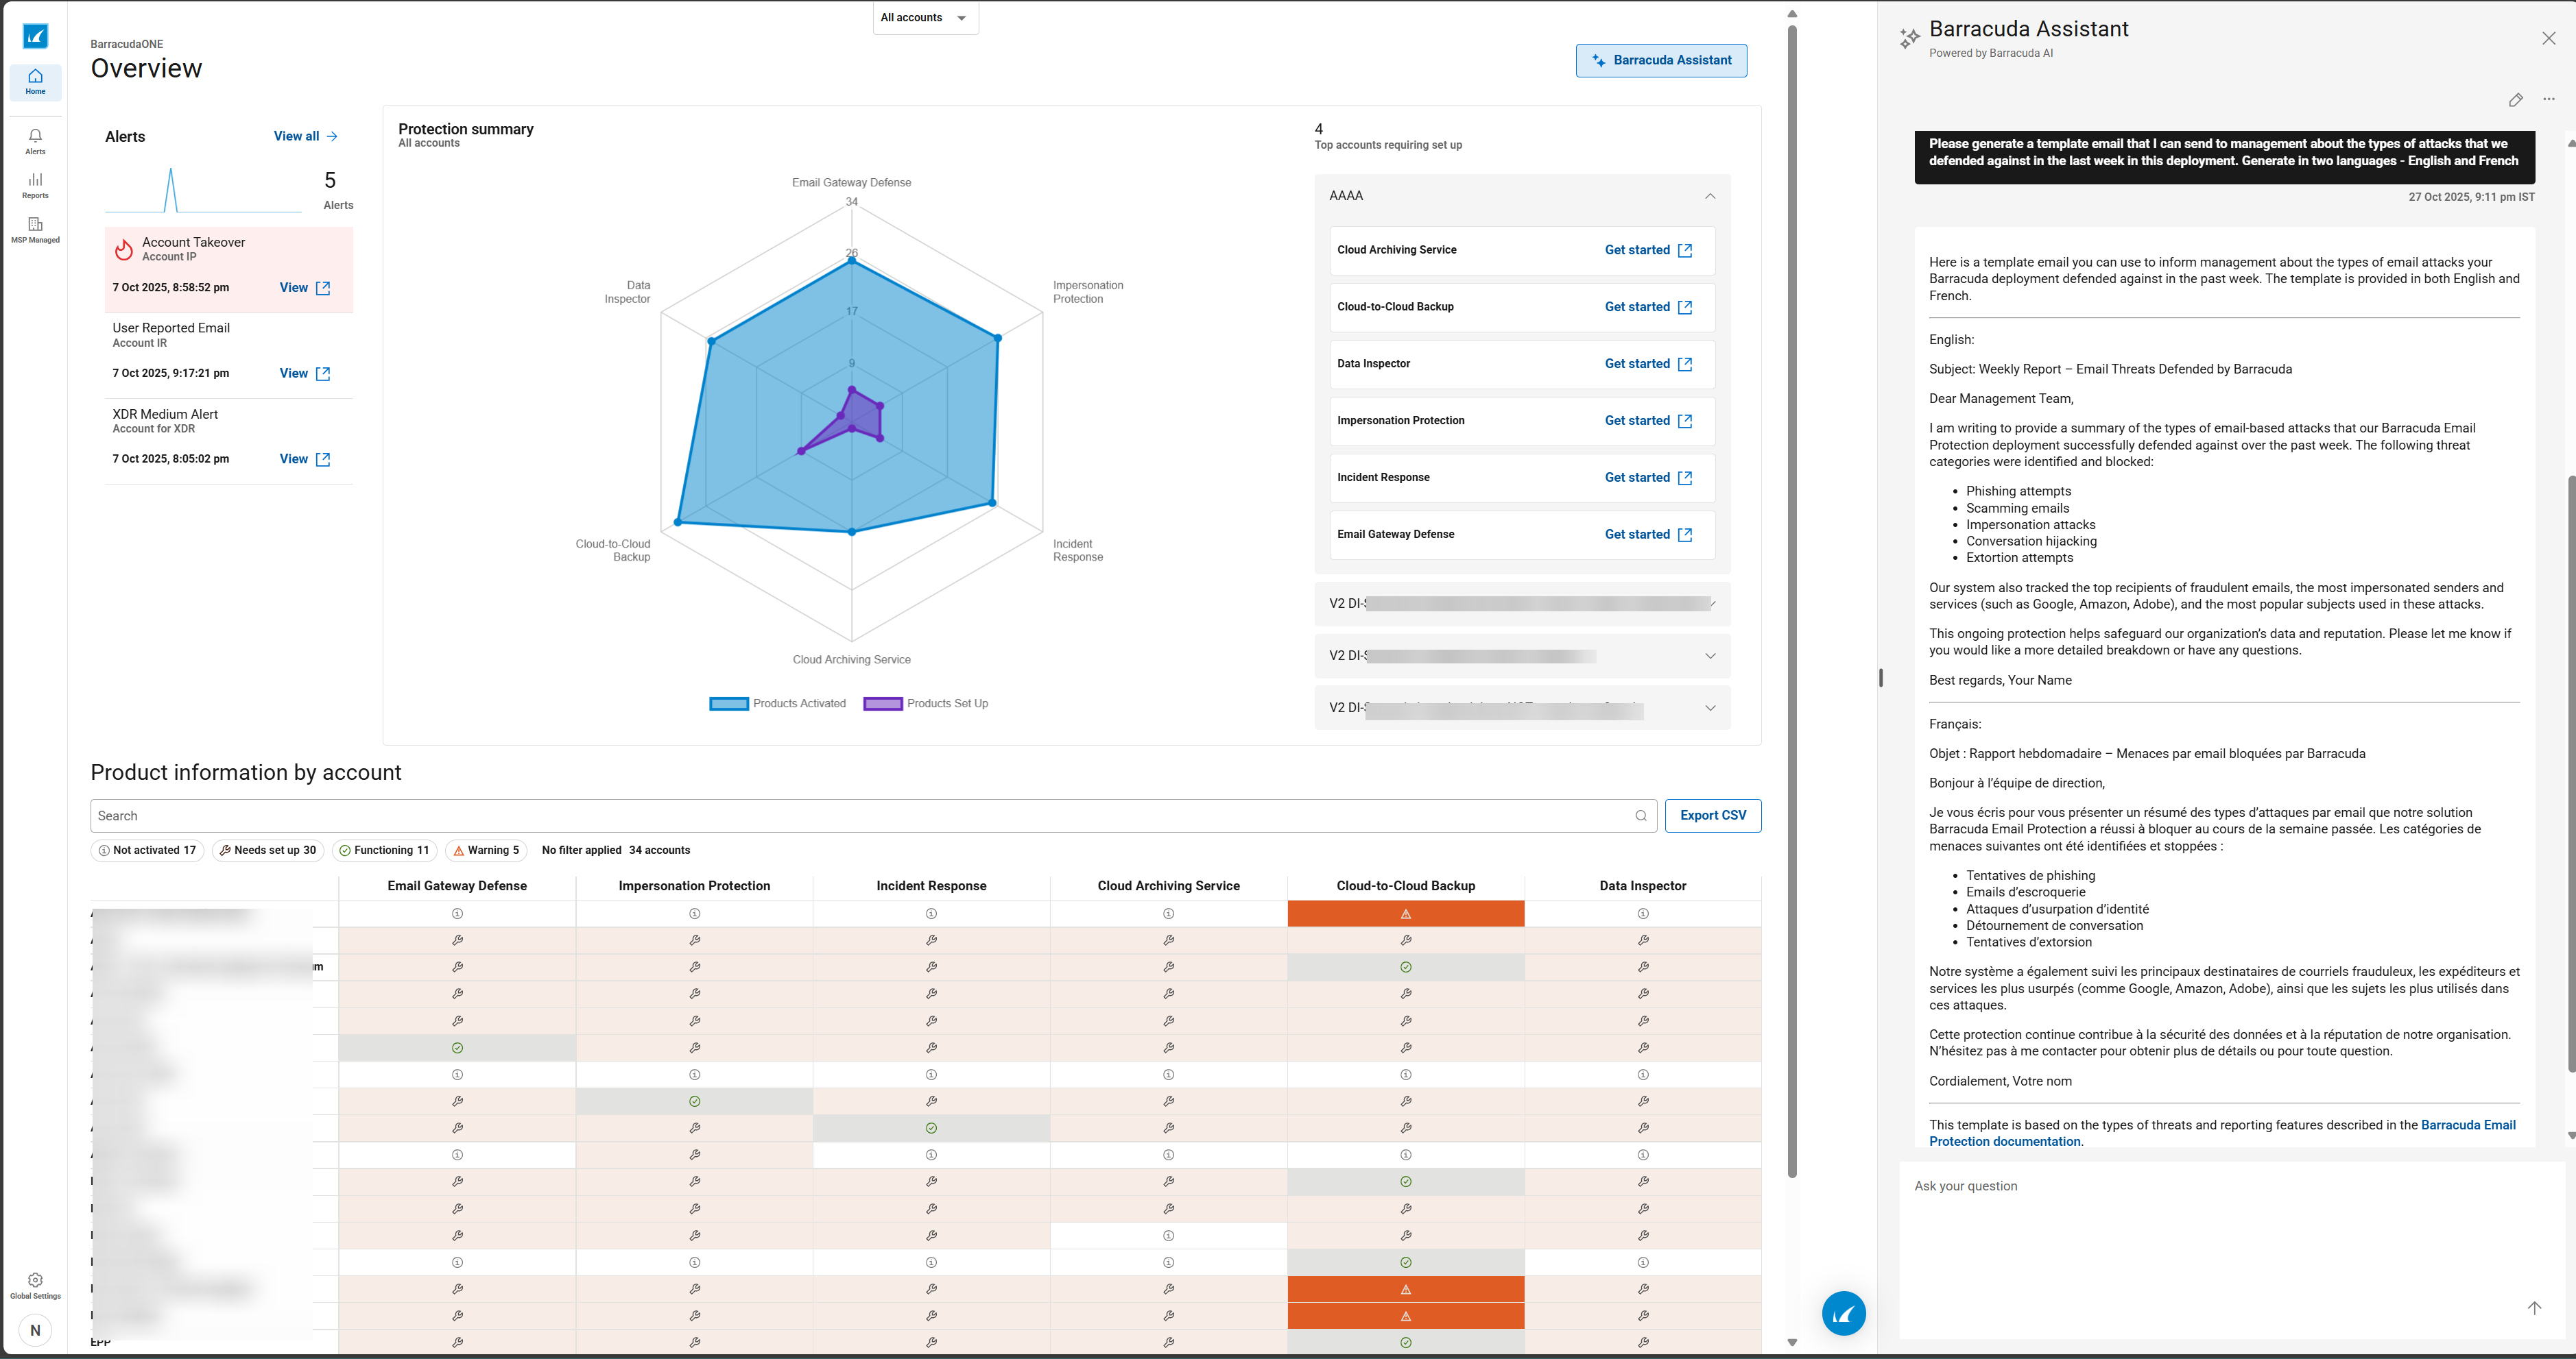
Task: Click the send arrow in assistant input
Action: click(x=2534, y=1308)
